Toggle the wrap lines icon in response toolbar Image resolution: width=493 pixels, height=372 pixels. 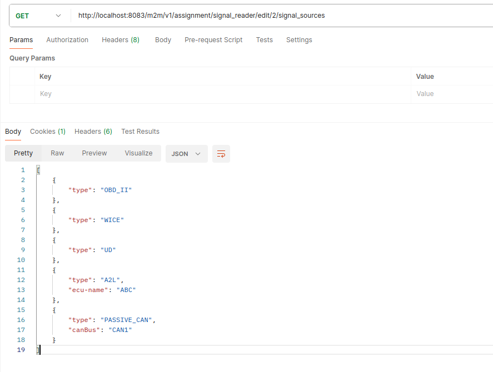[221, 154]
